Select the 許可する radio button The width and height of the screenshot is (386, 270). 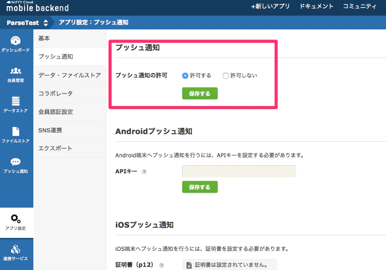pyautogui.click(x=185, y=76)
